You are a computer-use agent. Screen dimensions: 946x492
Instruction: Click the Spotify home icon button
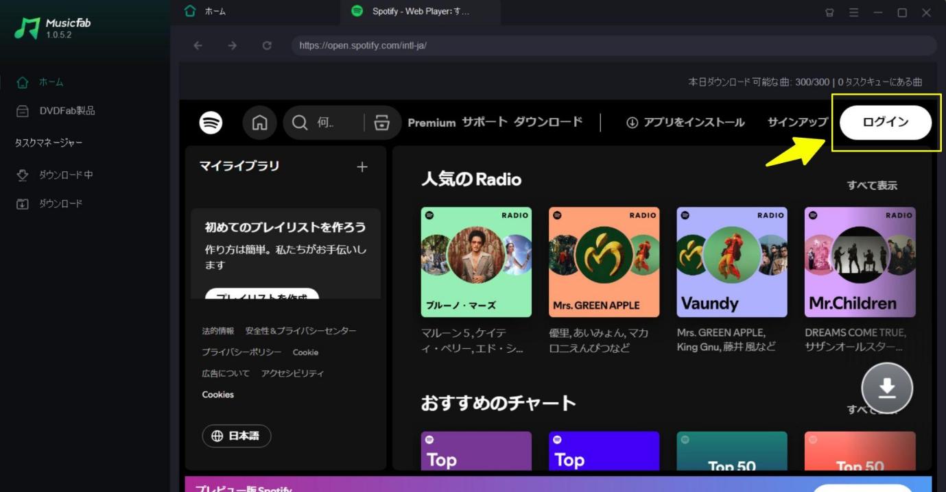[x=260, y=123]
